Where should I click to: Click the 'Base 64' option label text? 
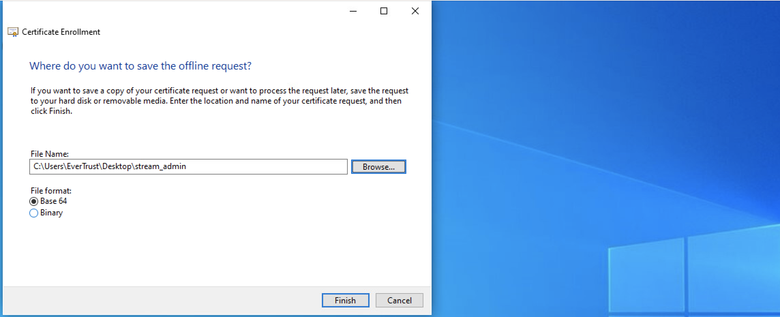coord(54,201)
